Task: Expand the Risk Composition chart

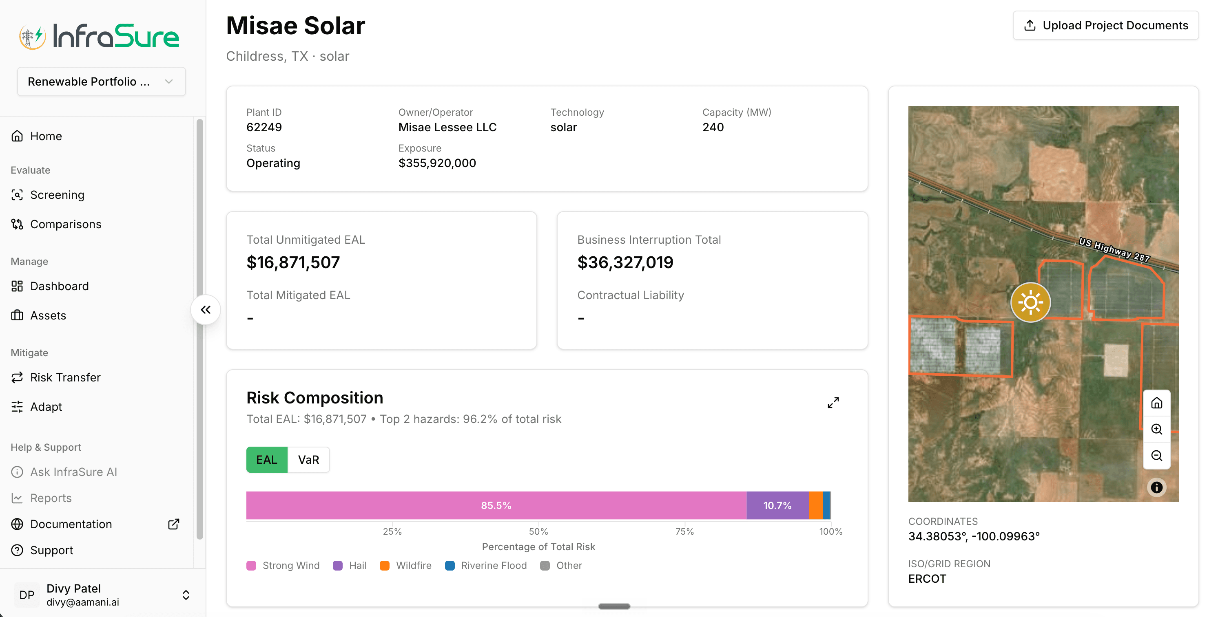Action: pos(833,402)
